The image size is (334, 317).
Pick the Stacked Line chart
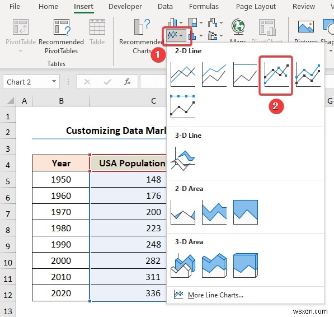(214, 74)
